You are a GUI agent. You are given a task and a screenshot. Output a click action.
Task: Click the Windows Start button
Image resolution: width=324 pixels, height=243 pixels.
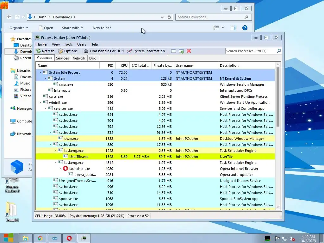[x=9, y=238]
